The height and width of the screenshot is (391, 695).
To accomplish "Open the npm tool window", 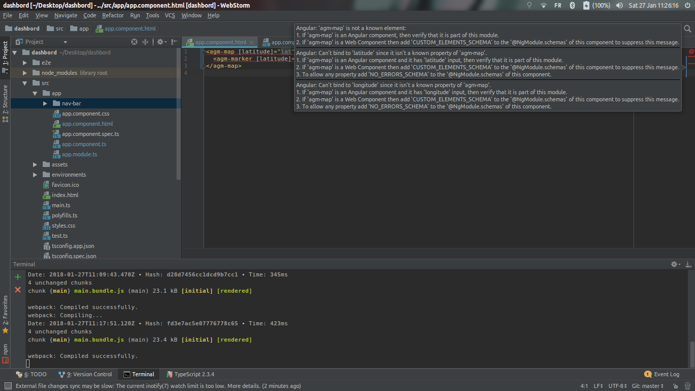I will (x=5, y=353).
